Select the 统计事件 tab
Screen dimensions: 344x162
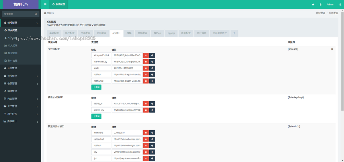point(202,33)
